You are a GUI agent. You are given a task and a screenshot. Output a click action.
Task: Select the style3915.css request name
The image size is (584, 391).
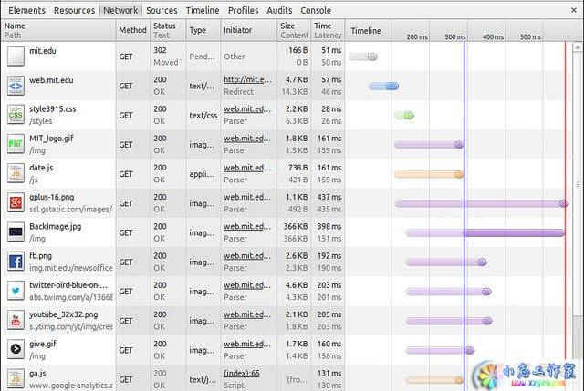click(x=53, y=109)
